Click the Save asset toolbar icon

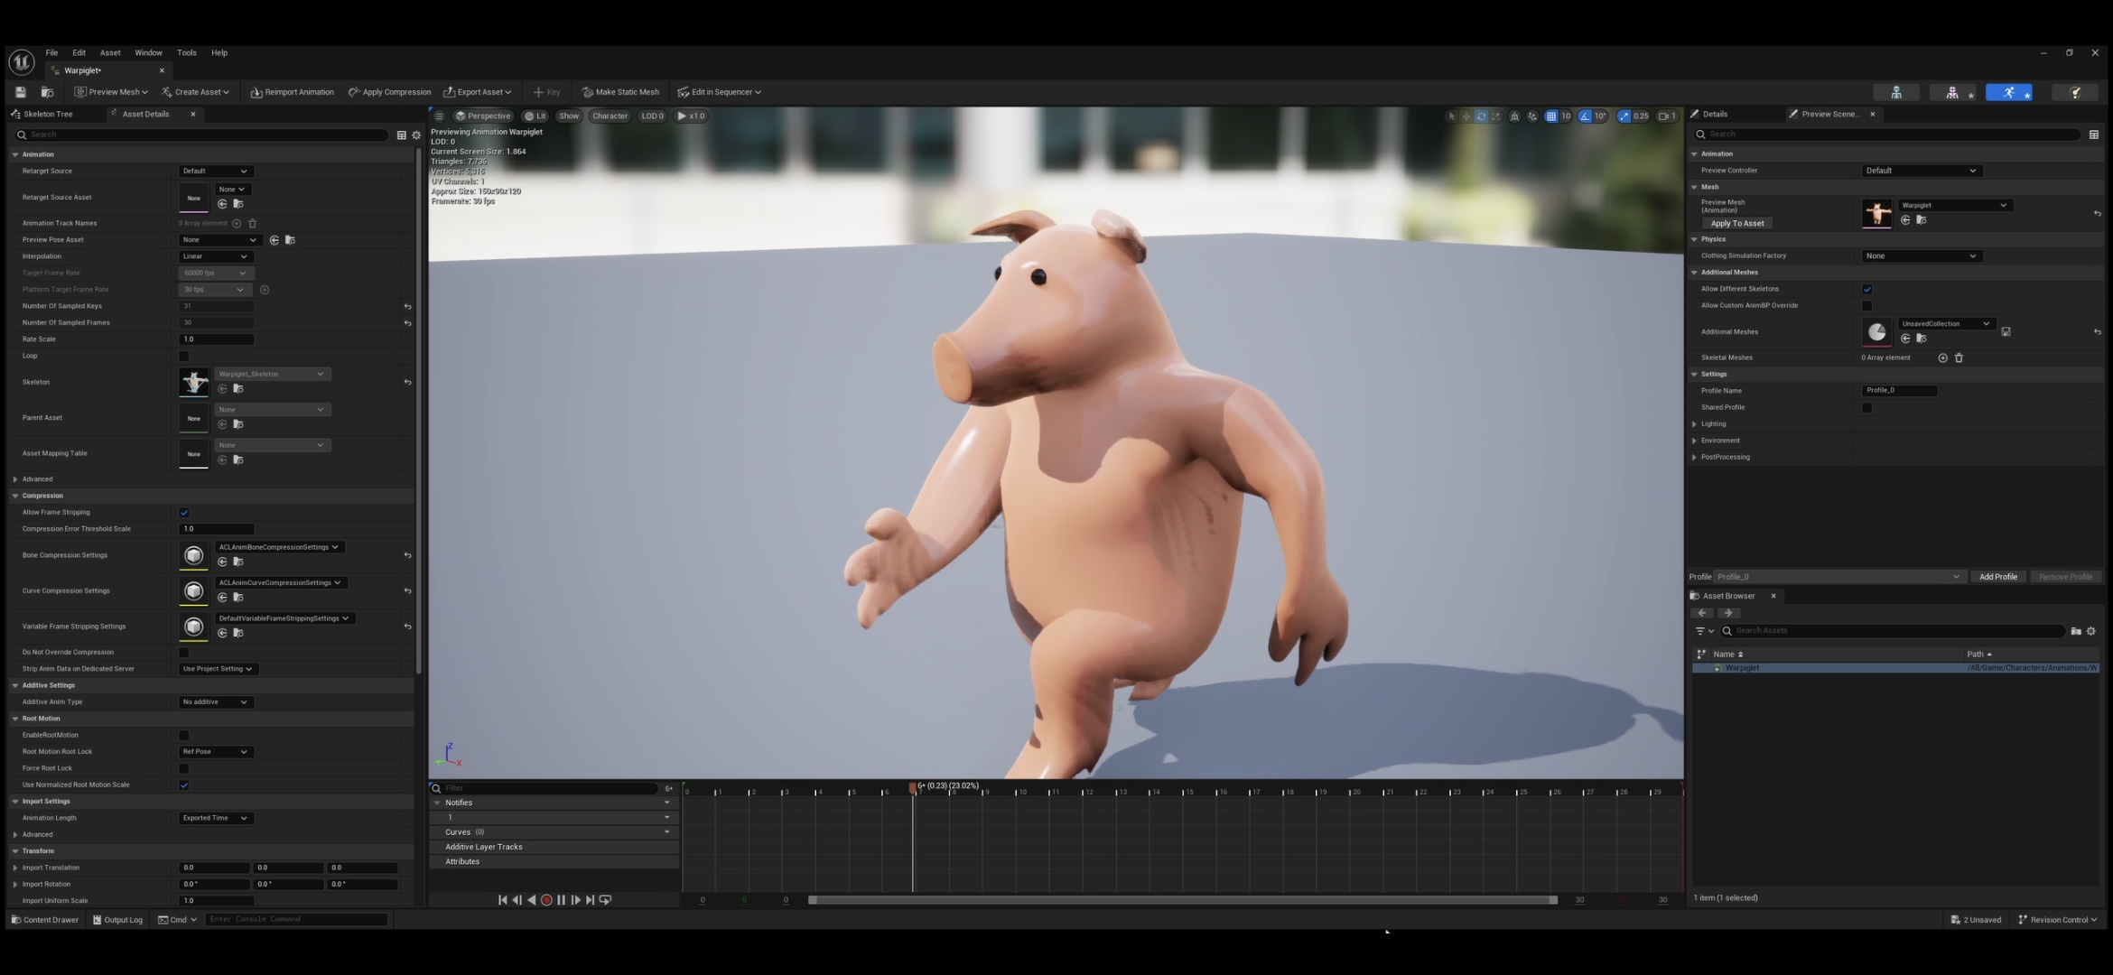pyautogui.click(x=21, y=92)
